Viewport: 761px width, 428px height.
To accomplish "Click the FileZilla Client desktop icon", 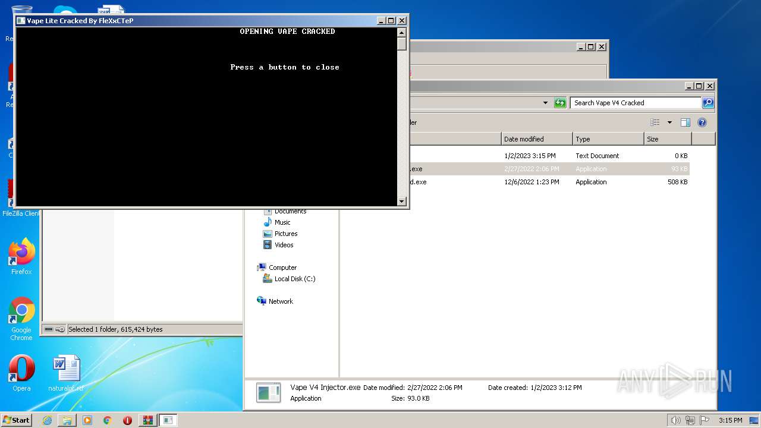I will point(20,199).
